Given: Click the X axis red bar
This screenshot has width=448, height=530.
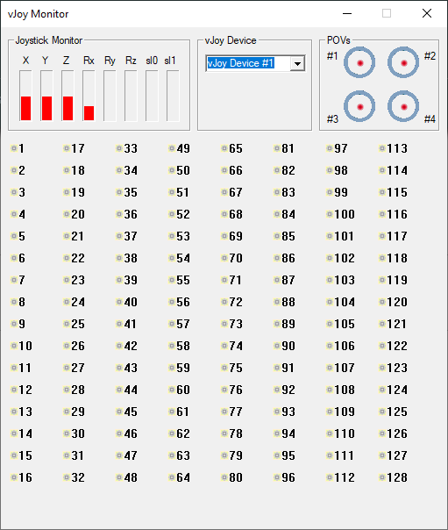Looking at the screenshot, I should 26,108.
